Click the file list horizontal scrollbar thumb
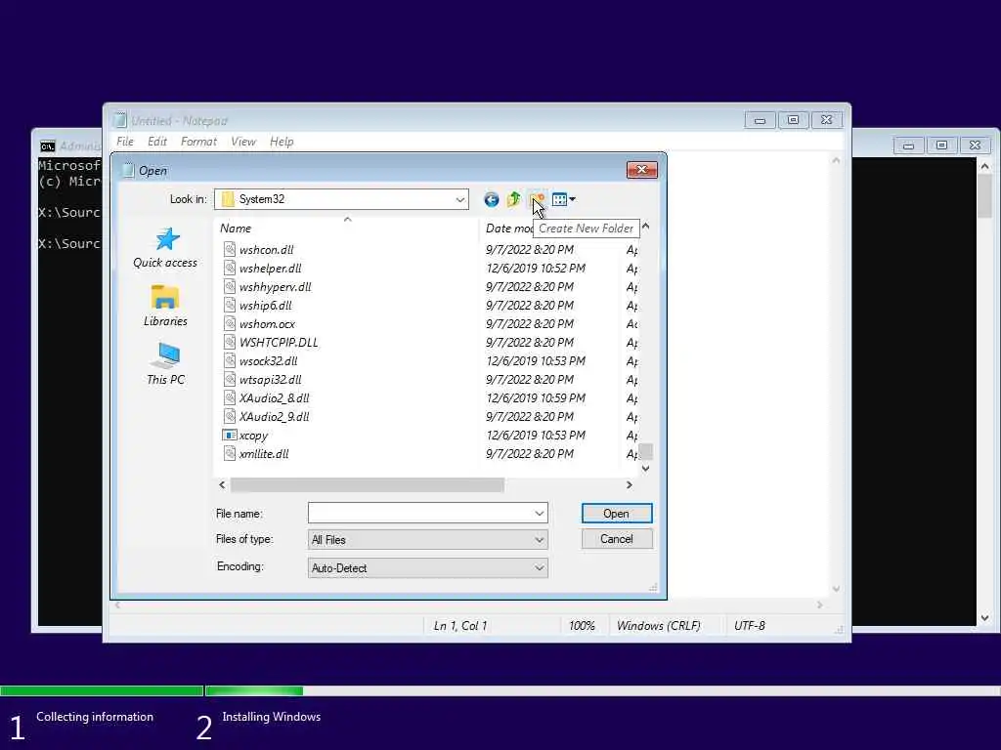The image size is (1001, 750). point(368,485)
